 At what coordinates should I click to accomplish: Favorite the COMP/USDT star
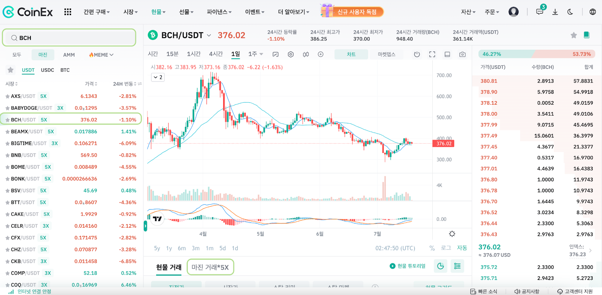(7, 273)
